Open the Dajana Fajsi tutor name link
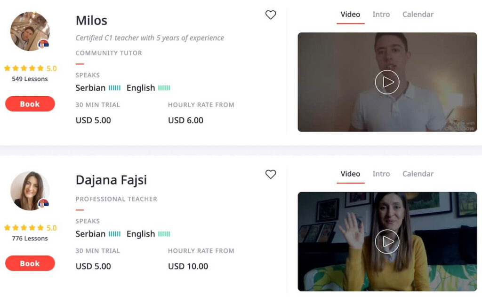Viewport: 482px width, 301px height. pos(111,180)
